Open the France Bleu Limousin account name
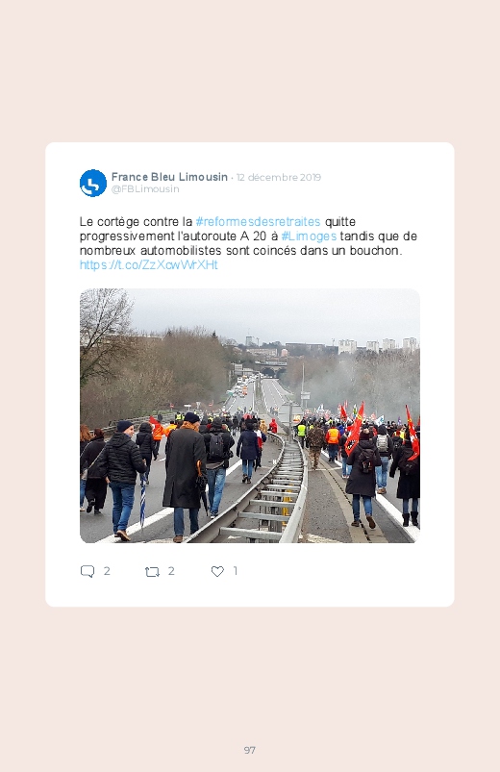 point(169,177)
